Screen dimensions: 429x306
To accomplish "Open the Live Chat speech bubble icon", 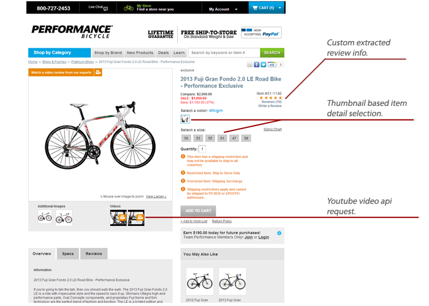I will [105, 9].
